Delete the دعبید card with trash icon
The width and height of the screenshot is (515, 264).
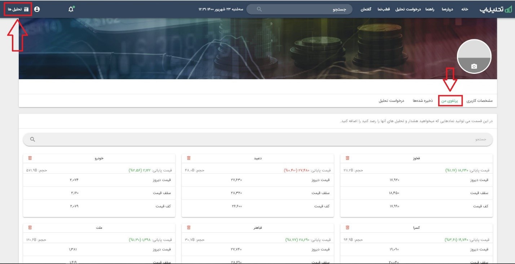click(x=189, y=158)
